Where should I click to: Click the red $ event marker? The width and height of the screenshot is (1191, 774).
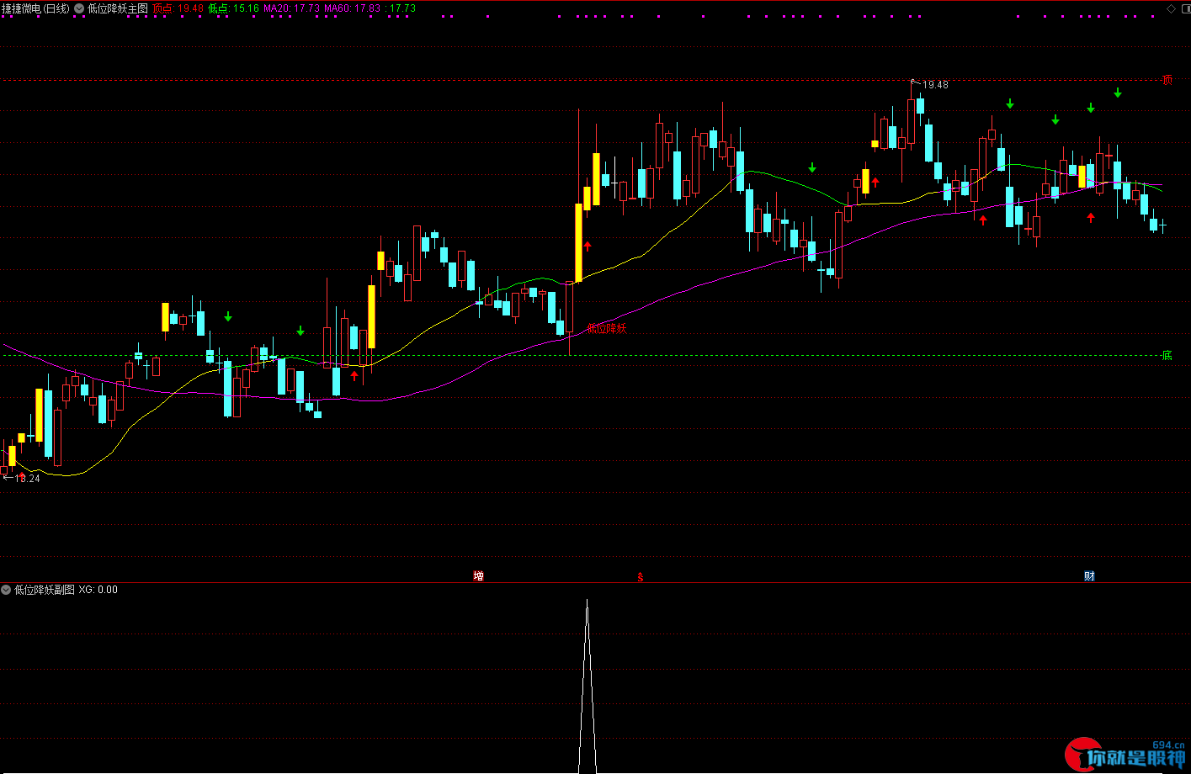pyautogui.click(x=640, y=577)
